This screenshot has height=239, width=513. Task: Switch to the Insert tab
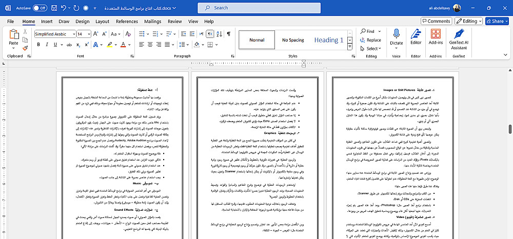(x=47, y=21)
